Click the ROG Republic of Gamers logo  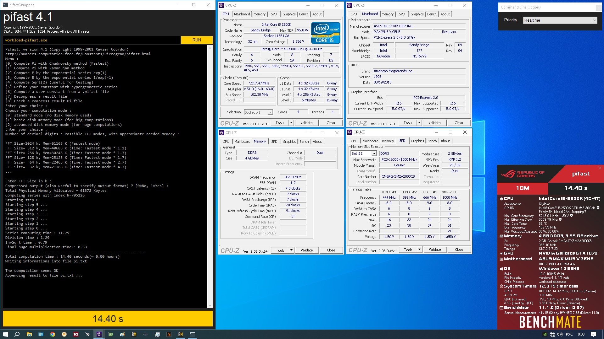[523, 174]
